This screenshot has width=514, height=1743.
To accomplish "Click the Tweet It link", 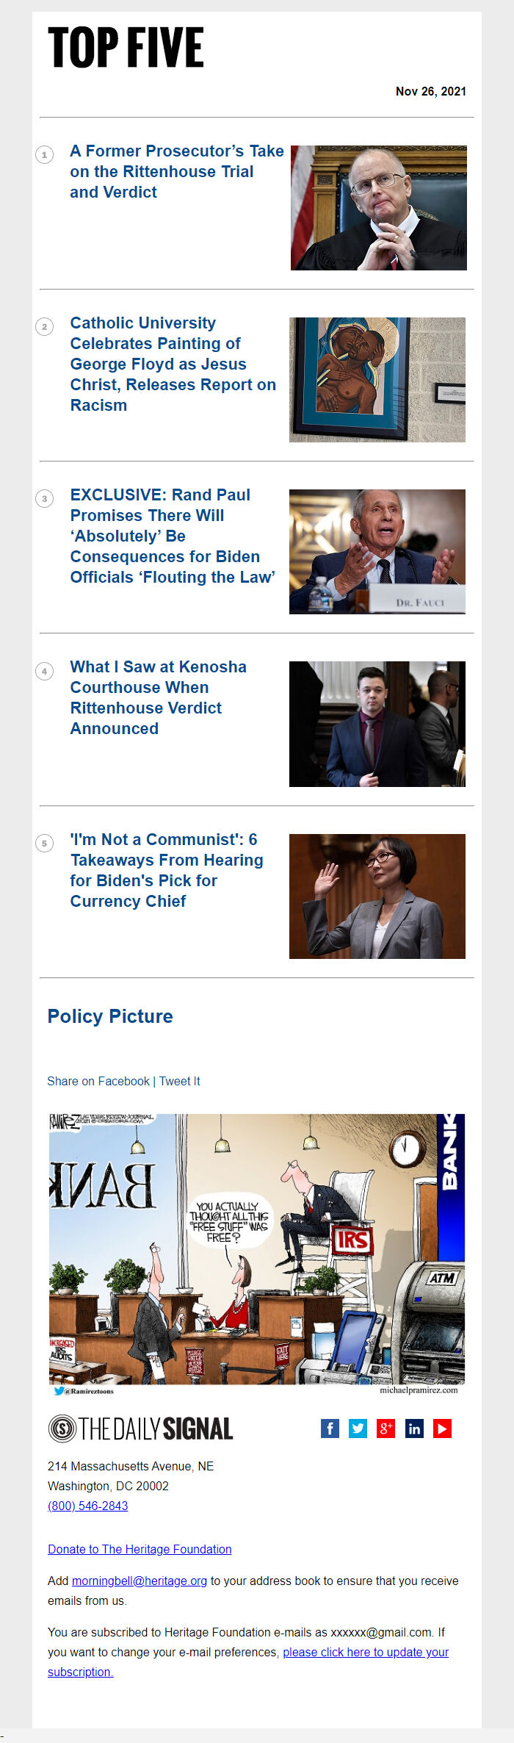I will tap(180, 1081).
